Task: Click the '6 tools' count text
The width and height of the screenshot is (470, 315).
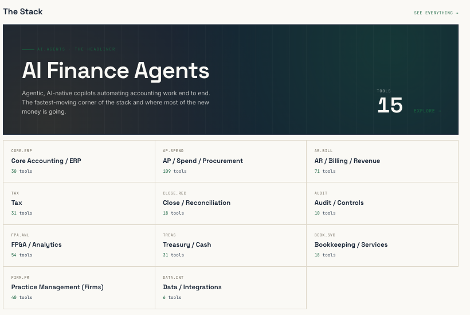Action: pyautogui.click(x=172, y=297)
